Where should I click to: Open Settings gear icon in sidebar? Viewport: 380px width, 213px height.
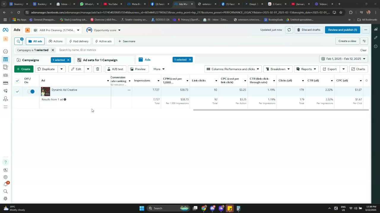[x=5, y=177]
